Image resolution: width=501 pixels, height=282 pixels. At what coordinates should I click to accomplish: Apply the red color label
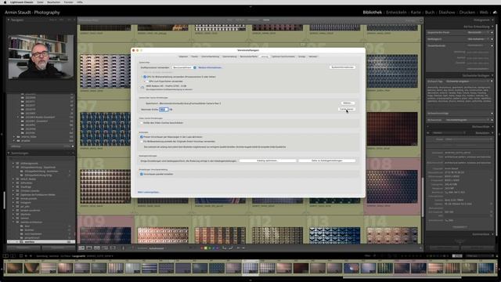(202, 248)
